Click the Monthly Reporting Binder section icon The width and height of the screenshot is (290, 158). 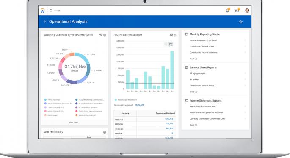(186, 35)
